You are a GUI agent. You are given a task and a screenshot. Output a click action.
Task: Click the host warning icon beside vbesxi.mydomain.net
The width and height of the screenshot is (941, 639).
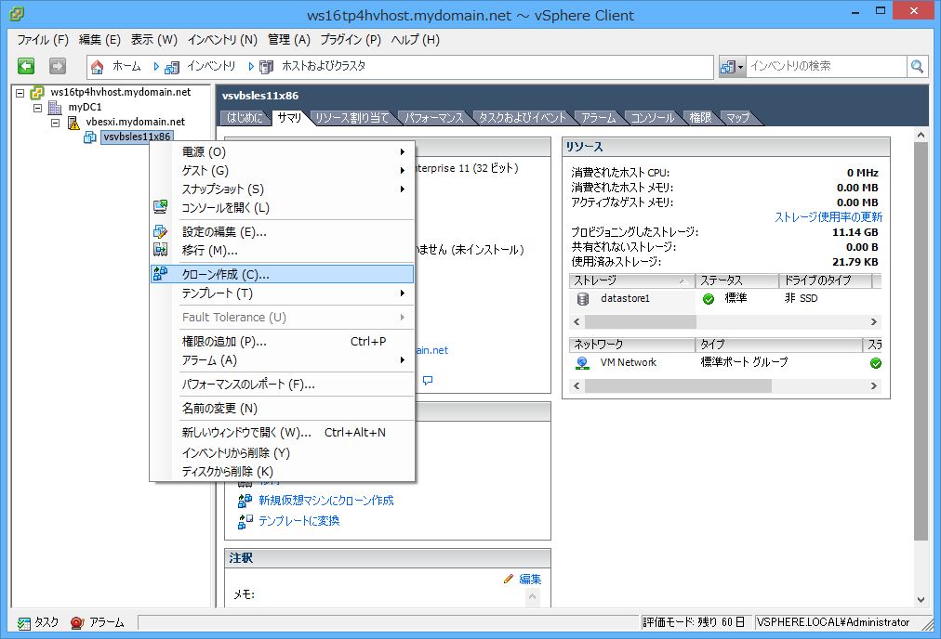pos(73,123)
